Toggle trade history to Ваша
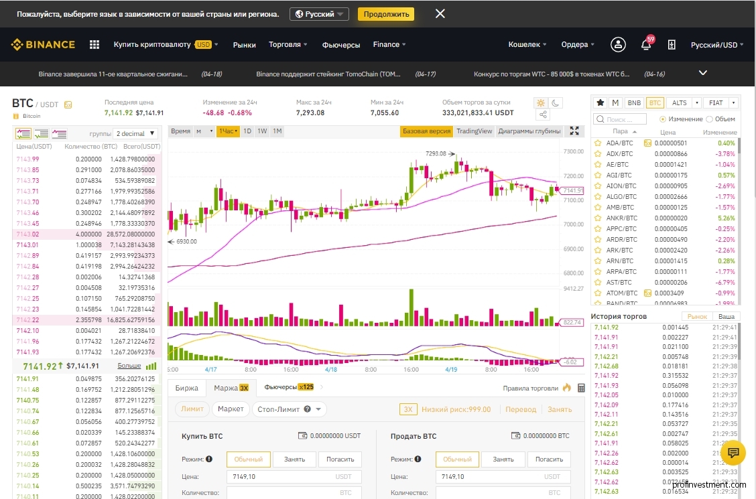Viewport: 756px width, 499px height. 726,316
